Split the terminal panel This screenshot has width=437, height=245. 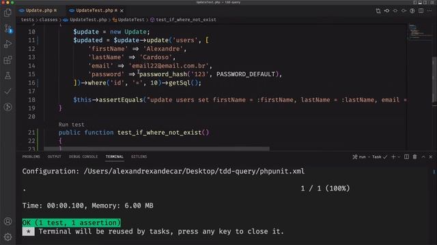[407, 157]
